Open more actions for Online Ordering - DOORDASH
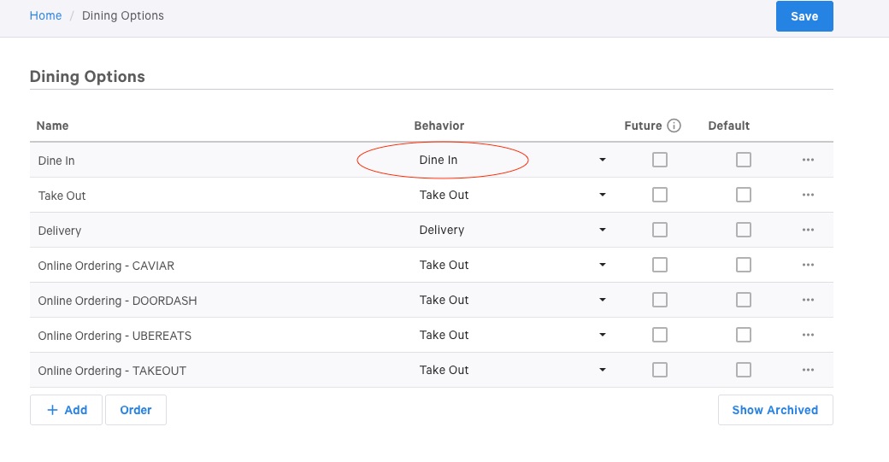Viewport: 889px width, 462px height. coord(808,300)
